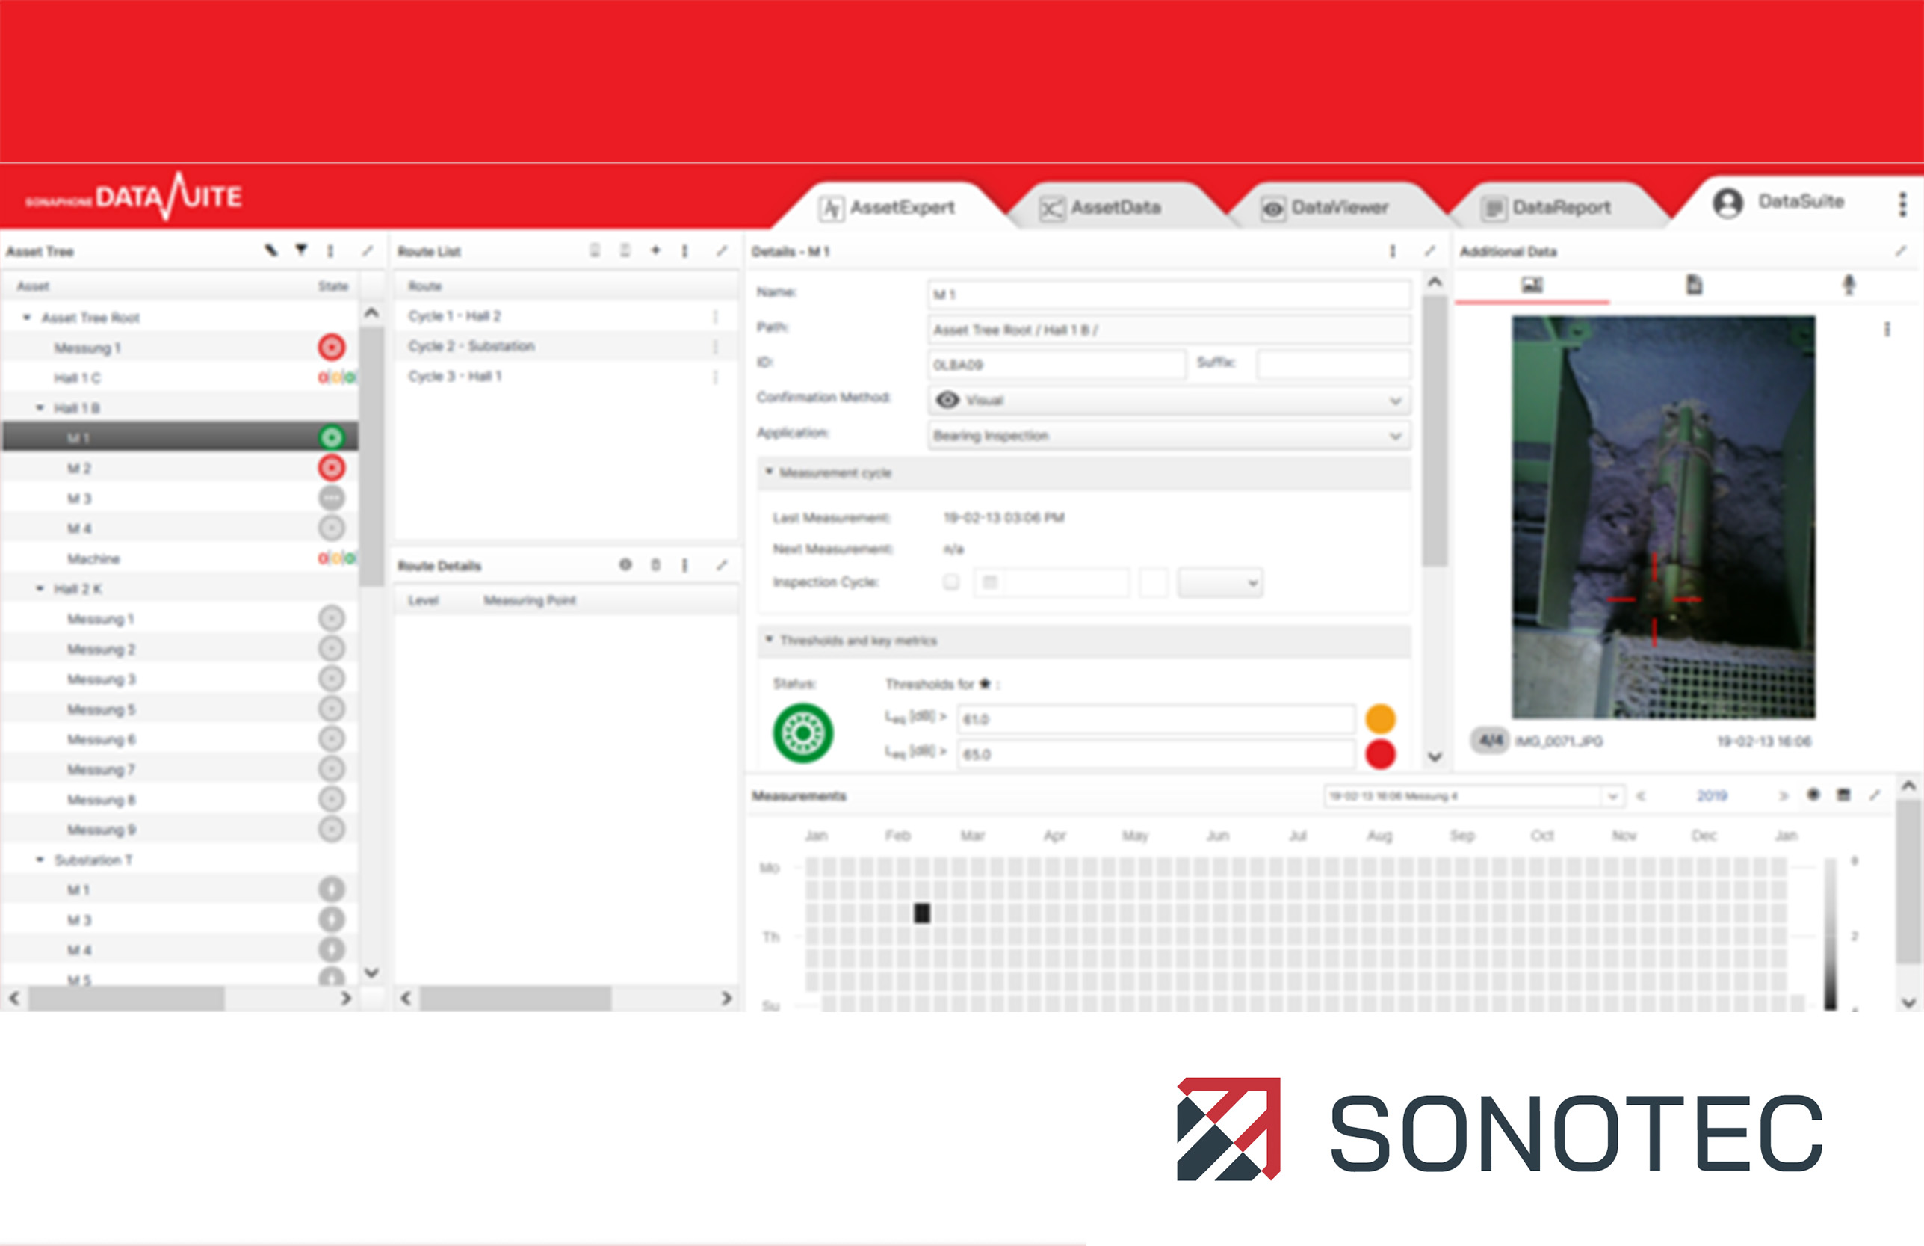Show the images tab in Additional Data
The width and height of the screenshot is (1924, 1246).
click(x=1532, y=285)
